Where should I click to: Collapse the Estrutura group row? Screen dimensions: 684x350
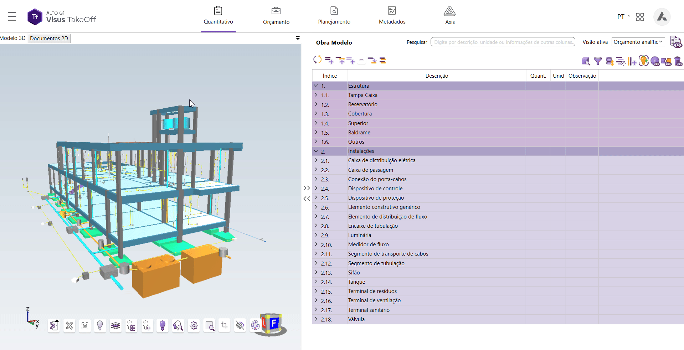click(x=316, y=86)
